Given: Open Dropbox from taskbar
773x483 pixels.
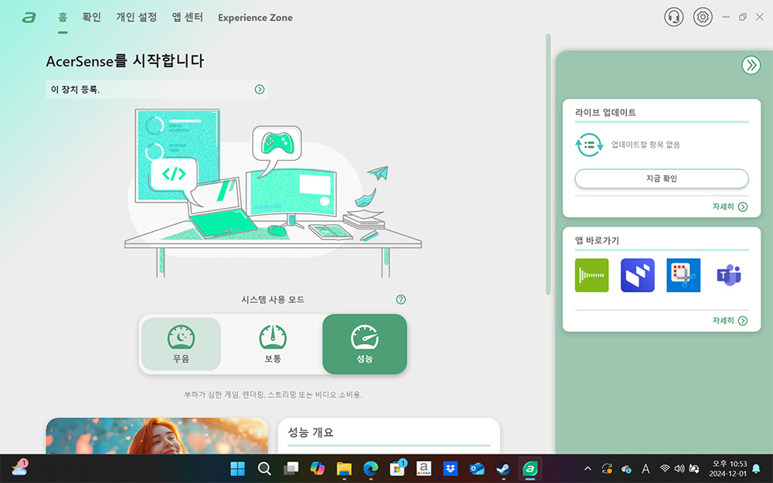Looking at the screenshot, I should coord(450,468).
